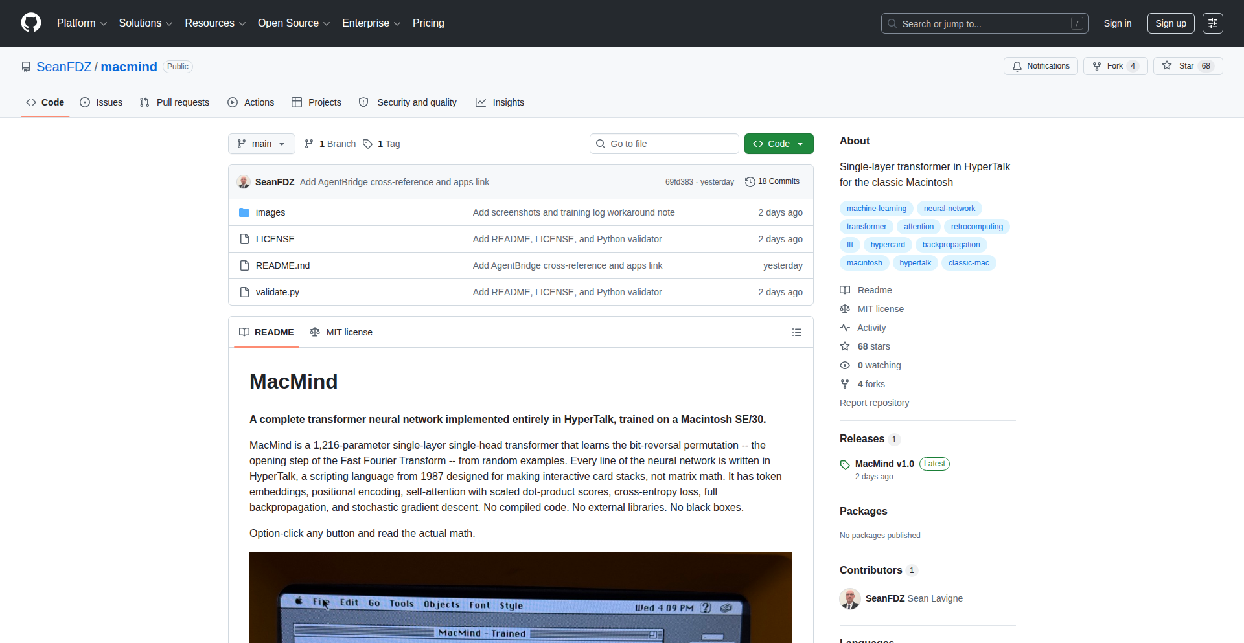Click the tag icon next to 1 Tag
Screen dimensions: 1244x643
point(367,144)
